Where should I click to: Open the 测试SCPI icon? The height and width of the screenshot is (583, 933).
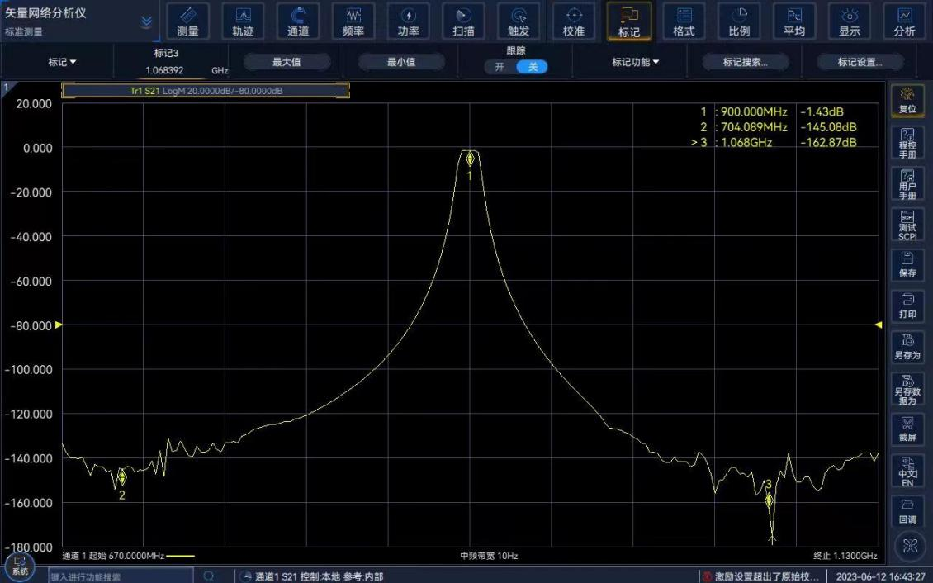(x=907, y=225)
